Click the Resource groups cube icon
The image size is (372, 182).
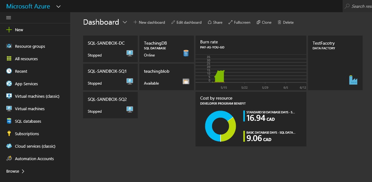(9, 46)
